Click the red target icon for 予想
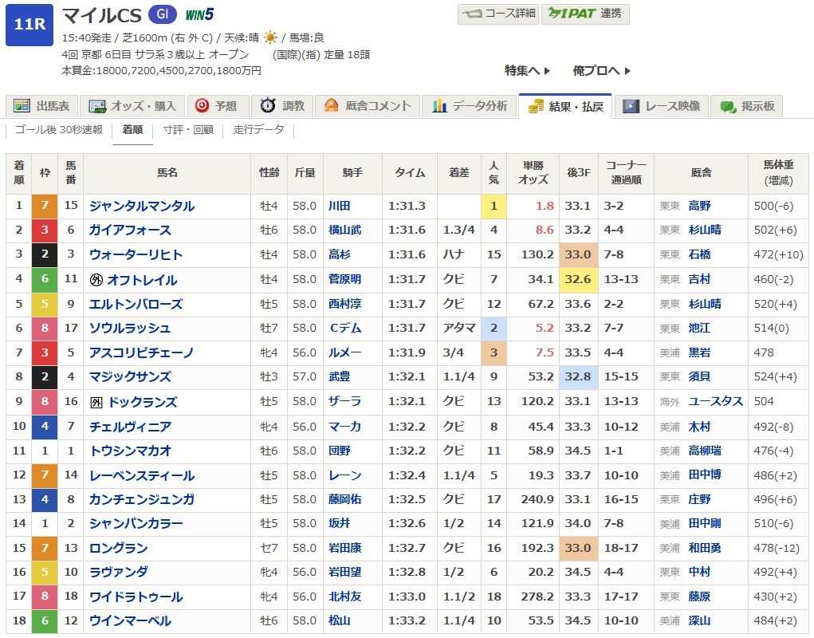 (x=202, y=106)
